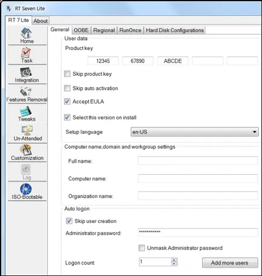Viewport: 262px width, 276px height.
Task: Switch to the OOBE tab
Action: pos(81,30)
